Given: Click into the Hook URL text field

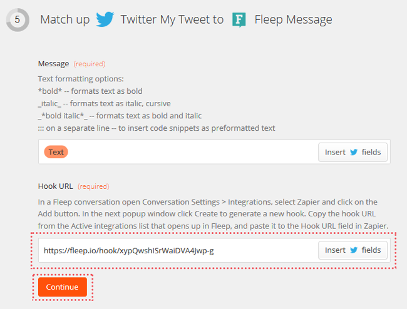Looking at the screenshot, I should [178, 250].
